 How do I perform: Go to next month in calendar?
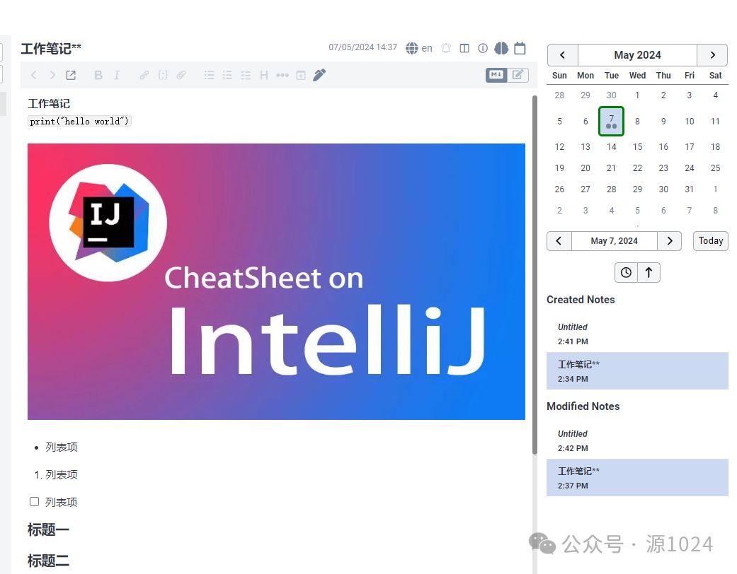tap(712, 55)
